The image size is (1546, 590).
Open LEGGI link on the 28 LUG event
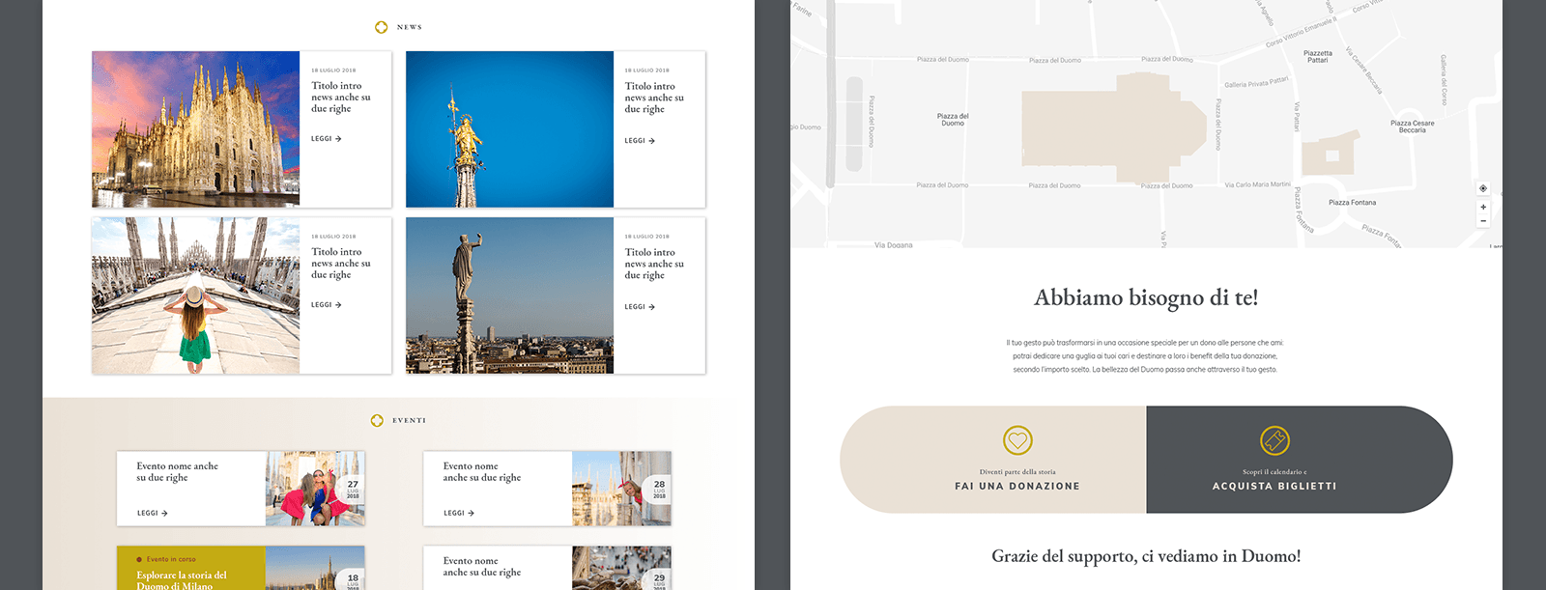coord(459,513)
